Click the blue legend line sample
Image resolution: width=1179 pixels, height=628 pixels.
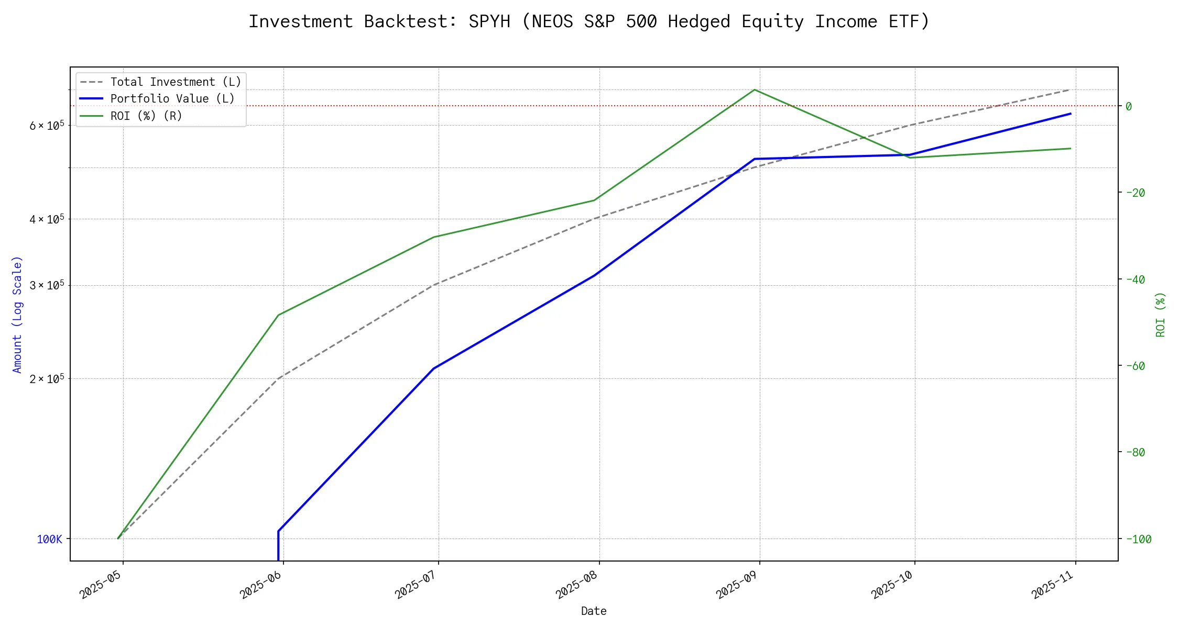click(x=92, y=99)
